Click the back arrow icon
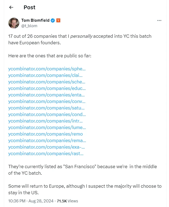 click(x=11, y=7)
